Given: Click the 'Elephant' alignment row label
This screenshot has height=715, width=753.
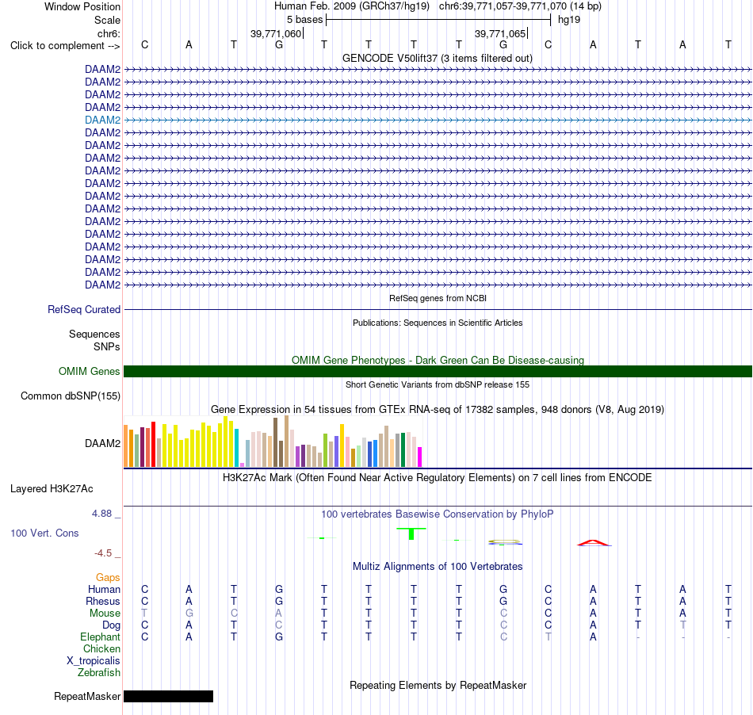Looking at the screenshot, I should pyautogui.click(x=101, y=637).
